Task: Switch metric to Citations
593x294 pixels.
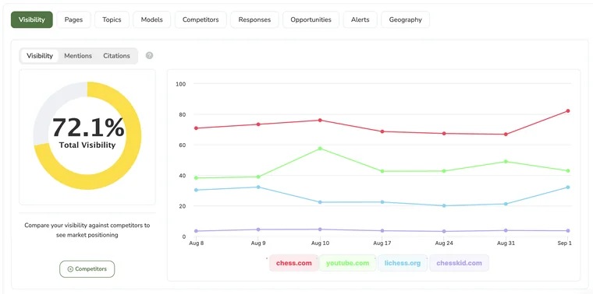Action: [x=116, y=56]
